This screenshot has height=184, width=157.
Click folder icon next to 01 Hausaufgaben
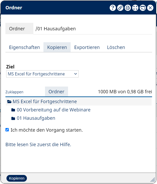tap(13, 118)
